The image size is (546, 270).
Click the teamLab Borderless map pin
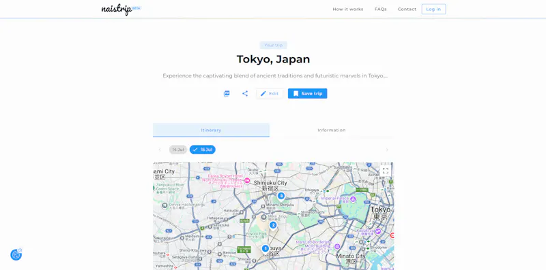coord(336,247)
